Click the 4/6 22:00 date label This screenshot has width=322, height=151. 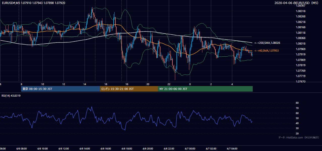(x=169, y=149)
